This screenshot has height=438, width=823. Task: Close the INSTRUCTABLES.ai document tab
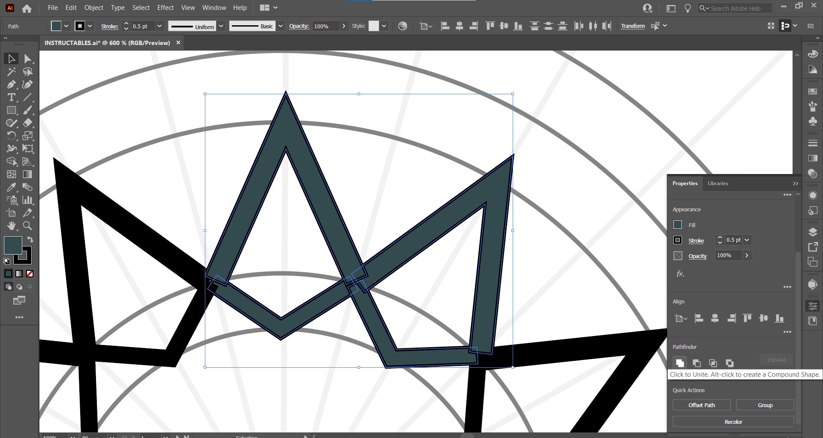coord(178,42)
